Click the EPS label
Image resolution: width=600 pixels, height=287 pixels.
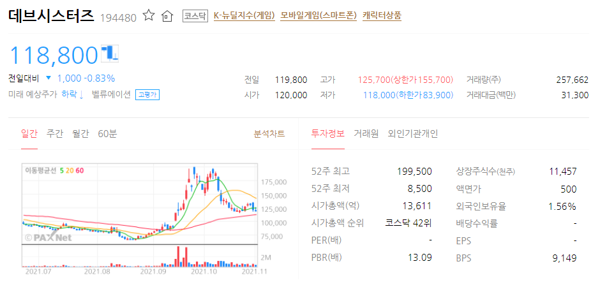(464, 240)
